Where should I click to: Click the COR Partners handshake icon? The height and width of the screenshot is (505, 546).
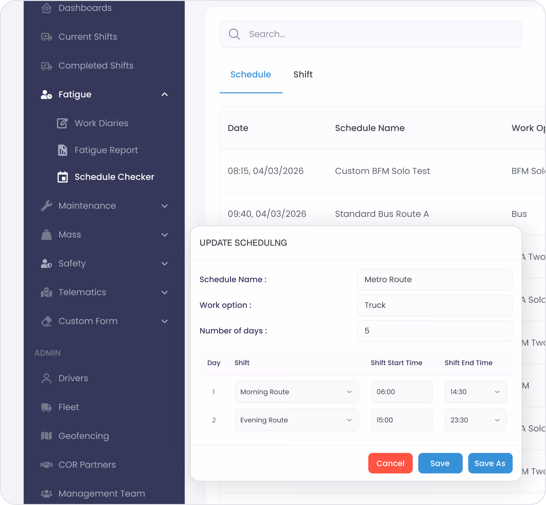[x=46, y=465]
